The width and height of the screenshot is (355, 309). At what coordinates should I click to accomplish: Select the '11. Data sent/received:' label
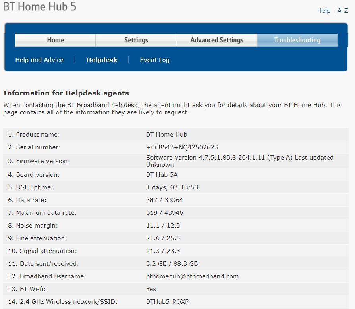coord(43,263)
